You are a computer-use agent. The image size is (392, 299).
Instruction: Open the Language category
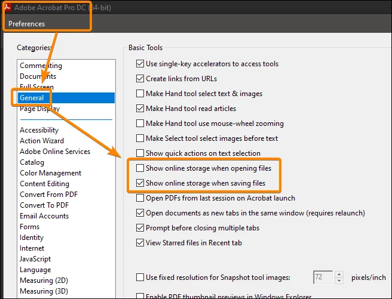click(35, 270)
